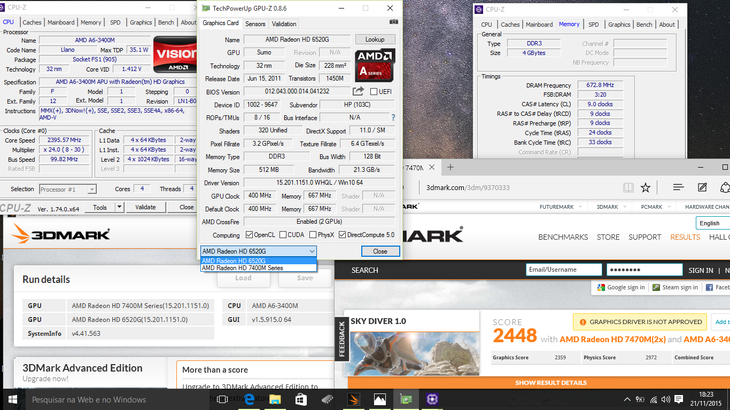Select AMD Radeon HD 7400M Series option

pos(259,268)
